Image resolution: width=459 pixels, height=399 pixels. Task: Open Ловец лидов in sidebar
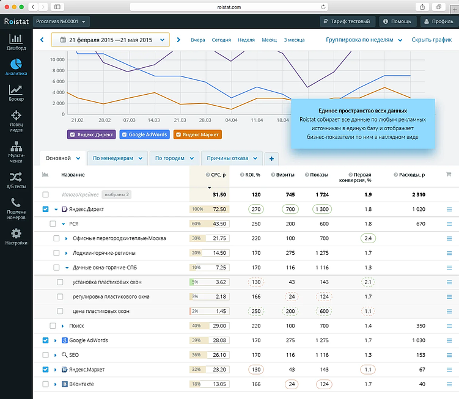16,120
